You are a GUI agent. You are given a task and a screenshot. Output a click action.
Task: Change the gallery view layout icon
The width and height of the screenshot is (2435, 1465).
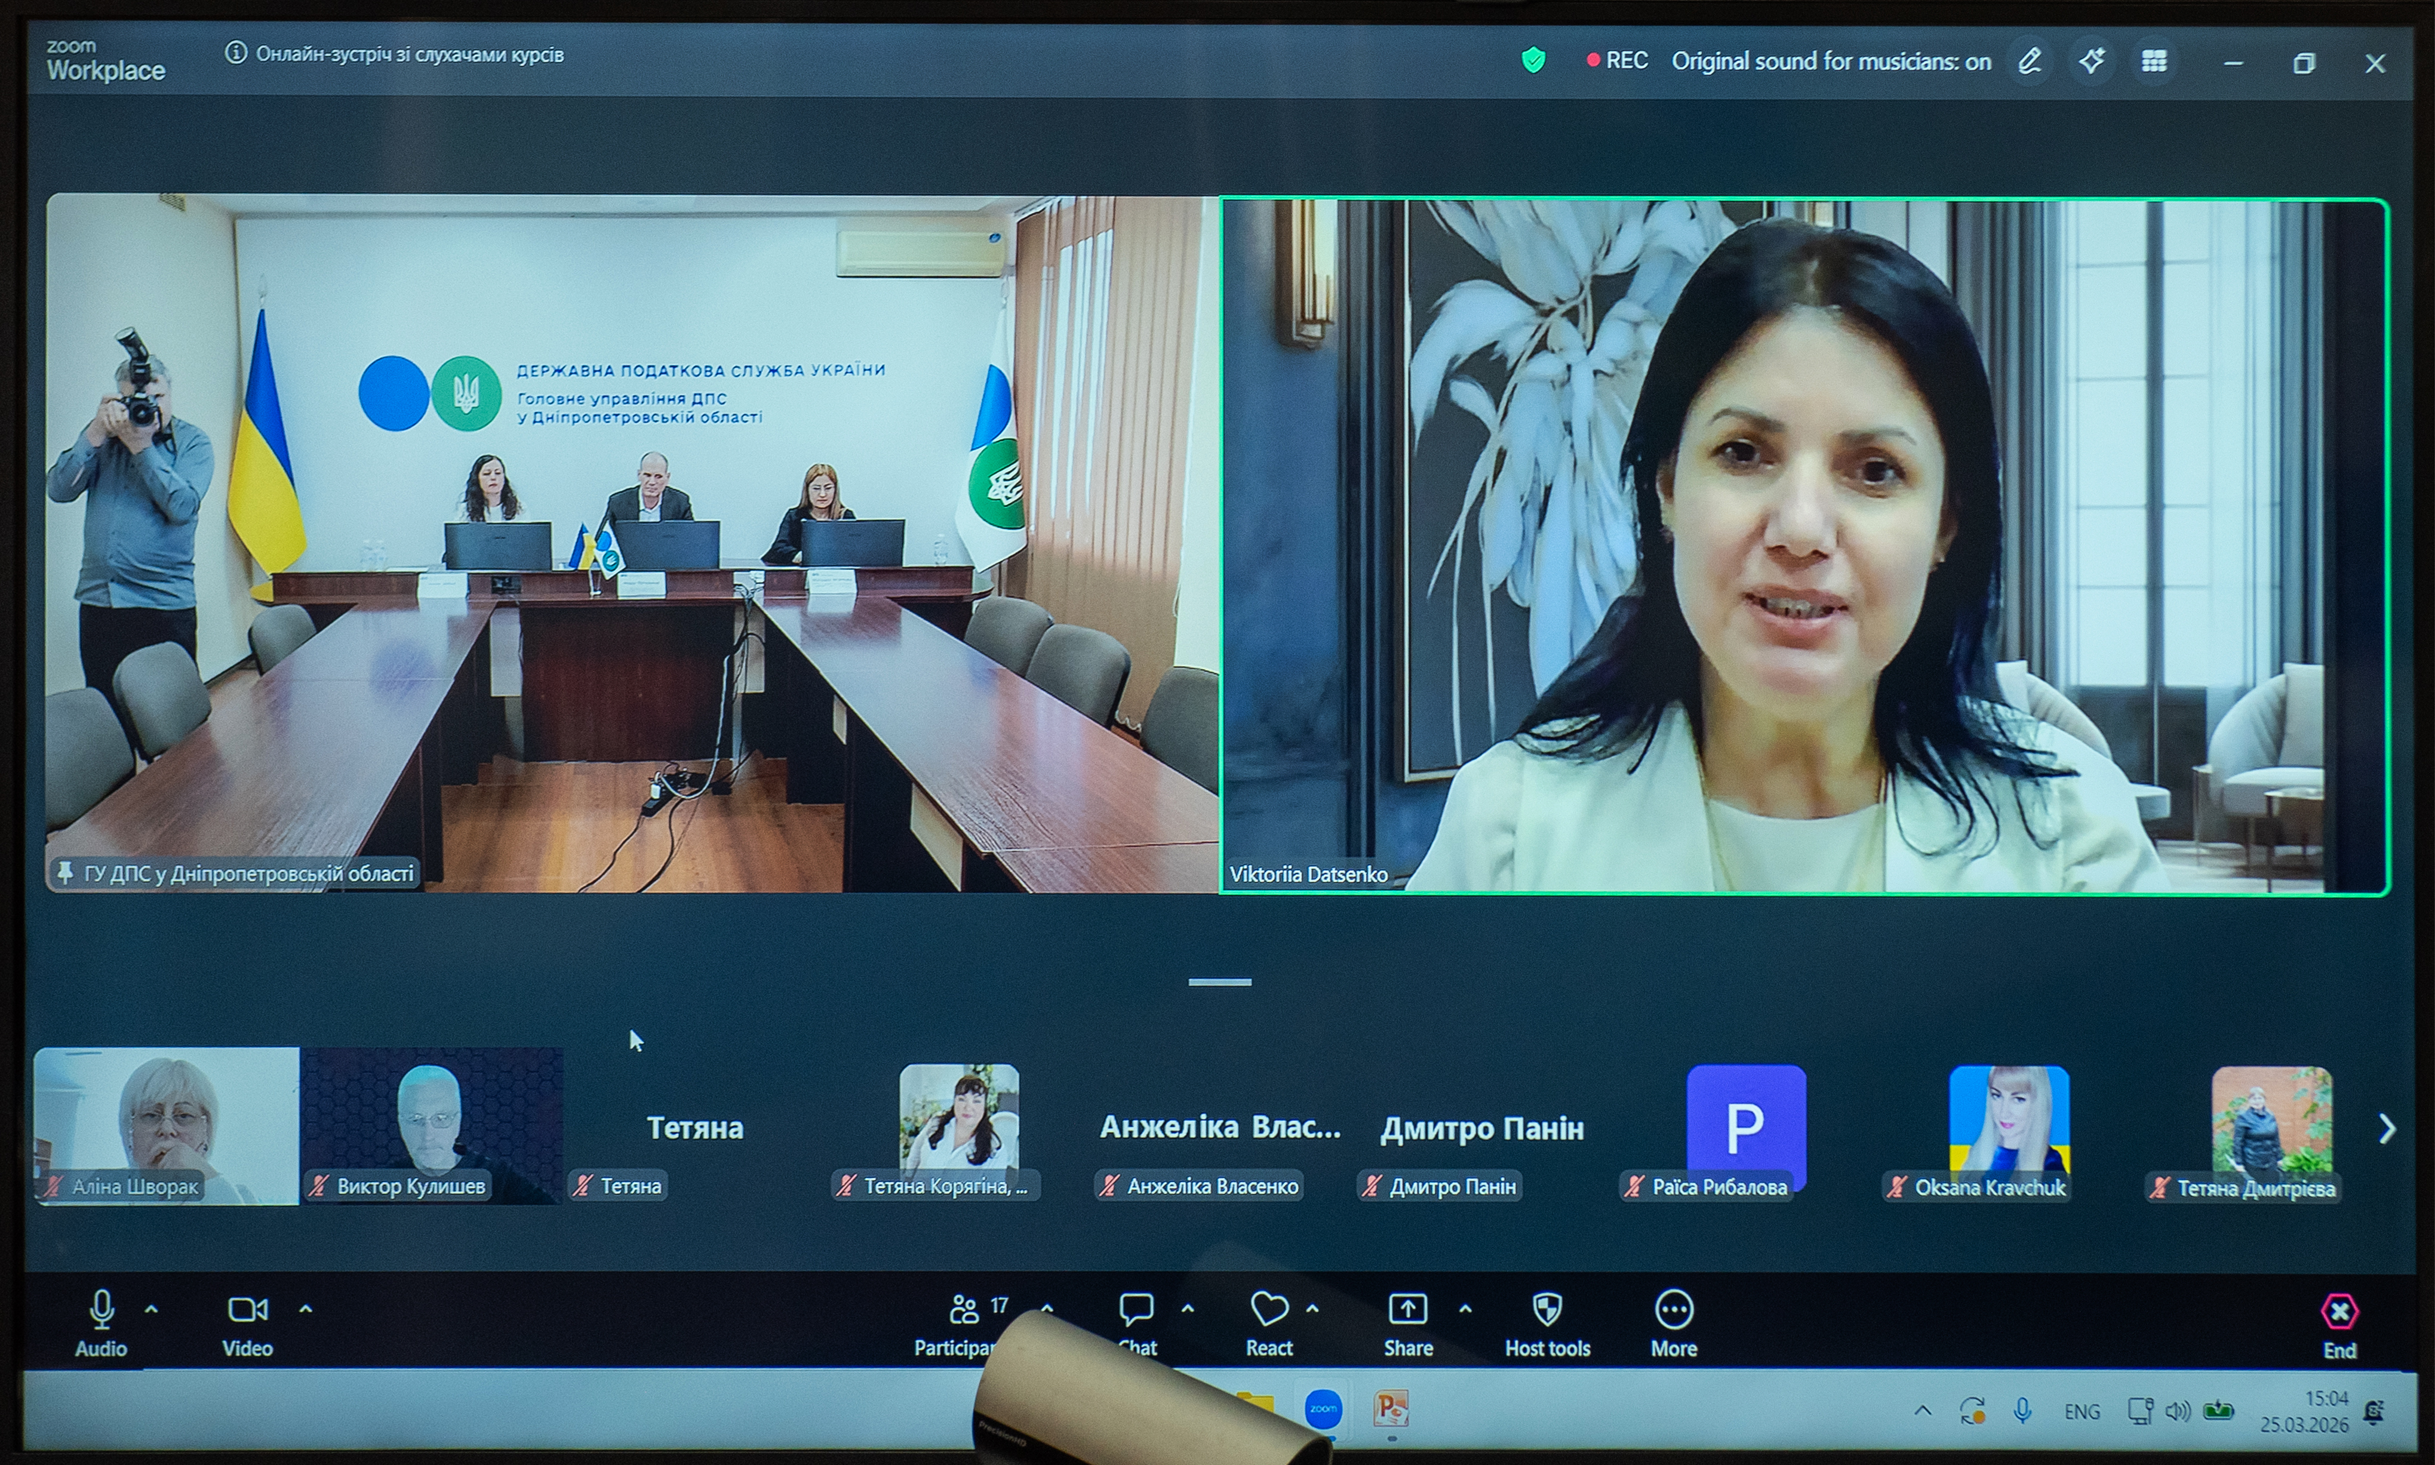2154,61
